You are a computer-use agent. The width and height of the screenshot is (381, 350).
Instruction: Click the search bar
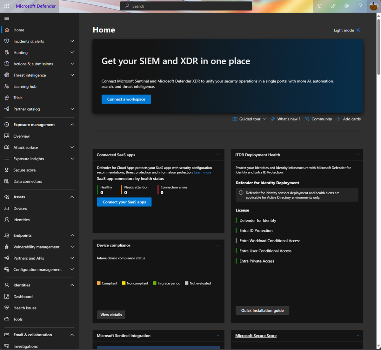[186, 6]
